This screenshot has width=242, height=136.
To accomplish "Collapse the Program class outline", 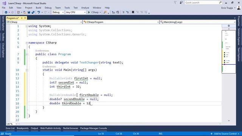I will point(27,54).
